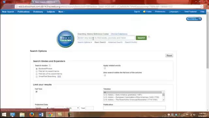This screenshot has width=209, height=118.
Task: Open New Search in the top menu
Action: [8, 12]
